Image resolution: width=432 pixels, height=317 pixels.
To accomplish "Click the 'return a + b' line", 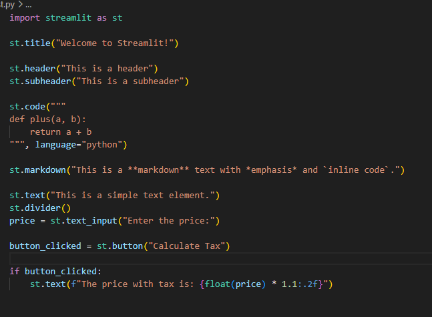I will (61, 132).
